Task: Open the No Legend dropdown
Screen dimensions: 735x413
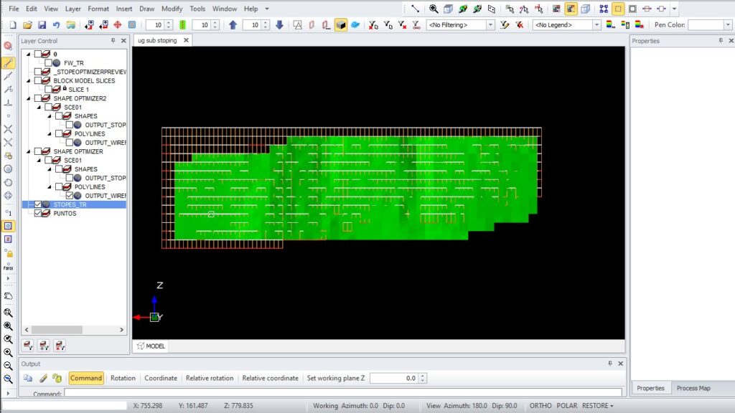Action: tap(596, 25)
